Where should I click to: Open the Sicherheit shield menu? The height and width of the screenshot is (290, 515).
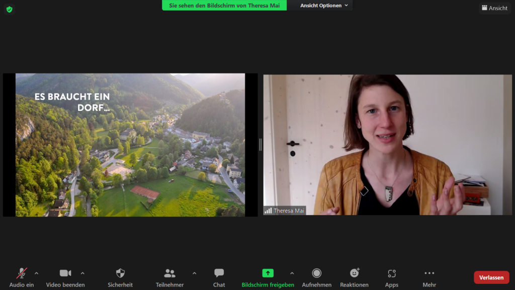120,277
